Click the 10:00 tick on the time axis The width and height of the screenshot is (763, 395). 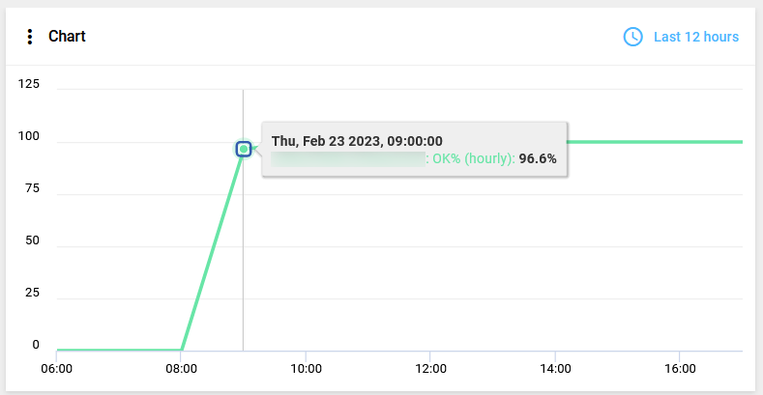click(x=306, y=368)
